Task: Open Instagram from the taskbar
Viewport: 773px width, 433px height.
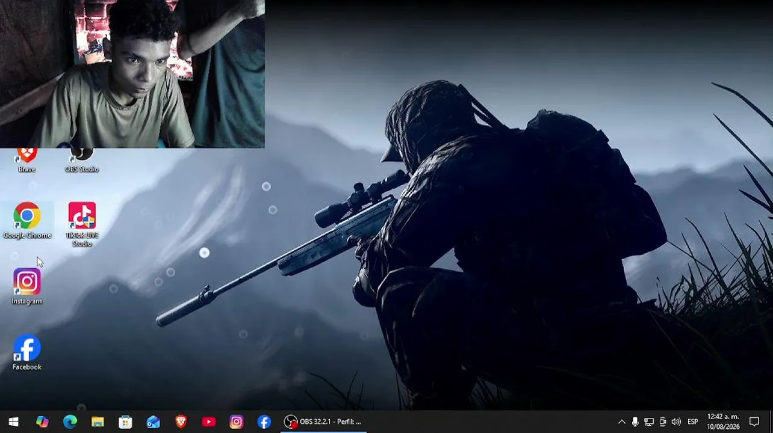Action: pos(236,422)
